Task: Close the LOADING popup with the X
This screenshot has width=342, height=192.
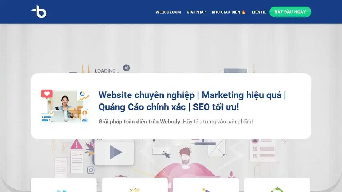Action: click(x=126, y=68)
